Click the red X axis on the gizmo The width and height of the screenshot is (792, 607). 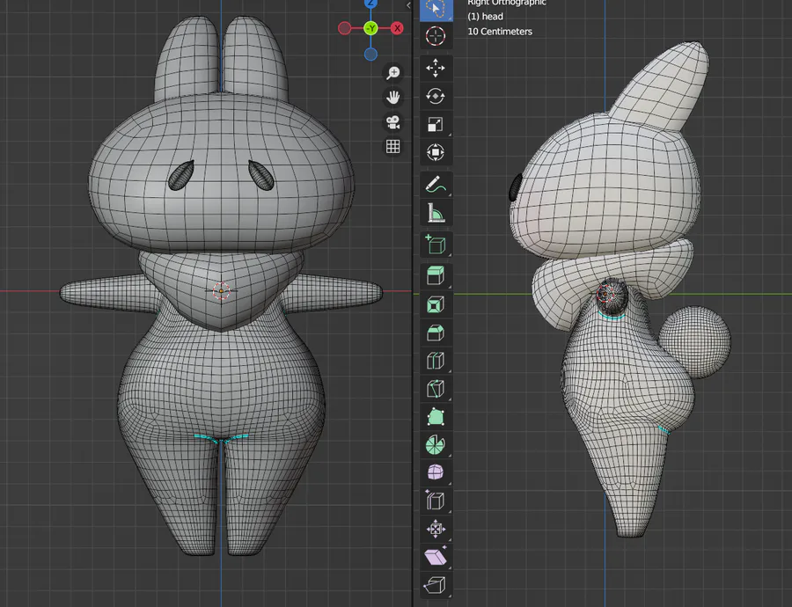click(398, 28)
